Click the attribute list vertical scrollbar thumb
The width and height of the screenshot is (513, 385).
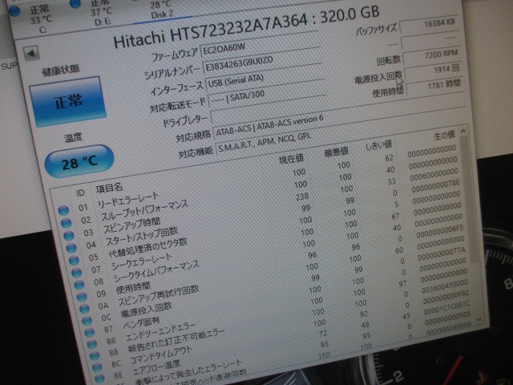pyautogui.click(x=469, y=199)
